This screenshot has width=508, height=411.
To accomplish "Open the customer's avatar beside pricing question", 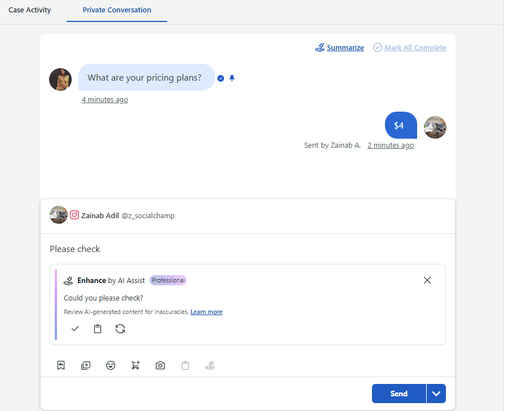I will point(60,79).
